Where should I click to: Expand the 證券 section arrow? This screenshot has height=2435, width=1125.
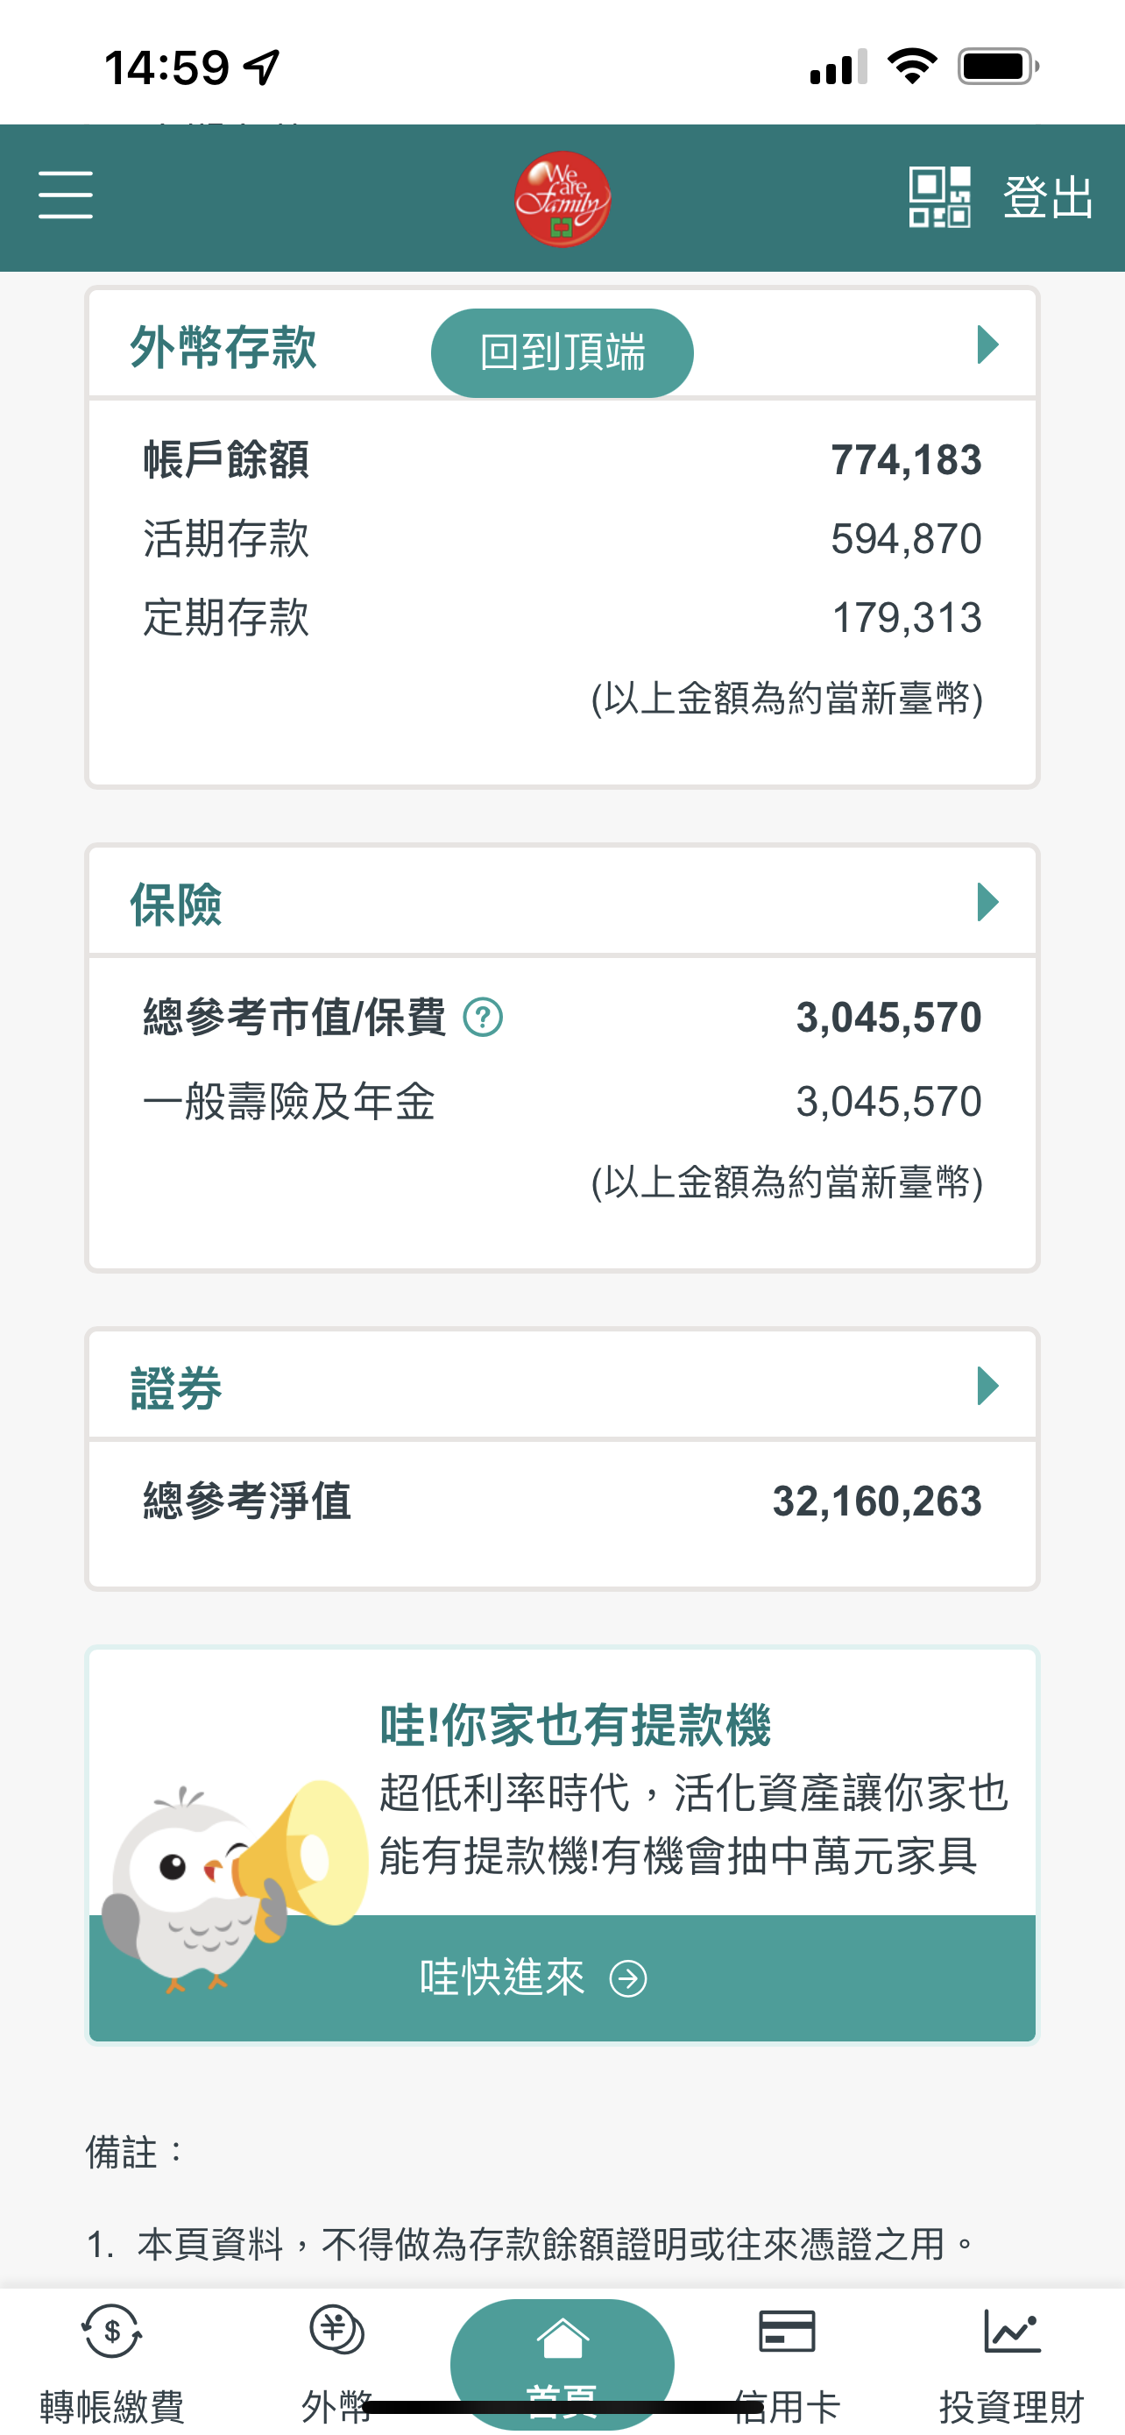(x=987, y=1387)
